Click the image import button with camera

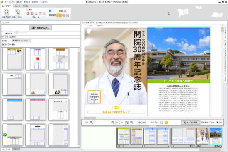pos(41,28)
